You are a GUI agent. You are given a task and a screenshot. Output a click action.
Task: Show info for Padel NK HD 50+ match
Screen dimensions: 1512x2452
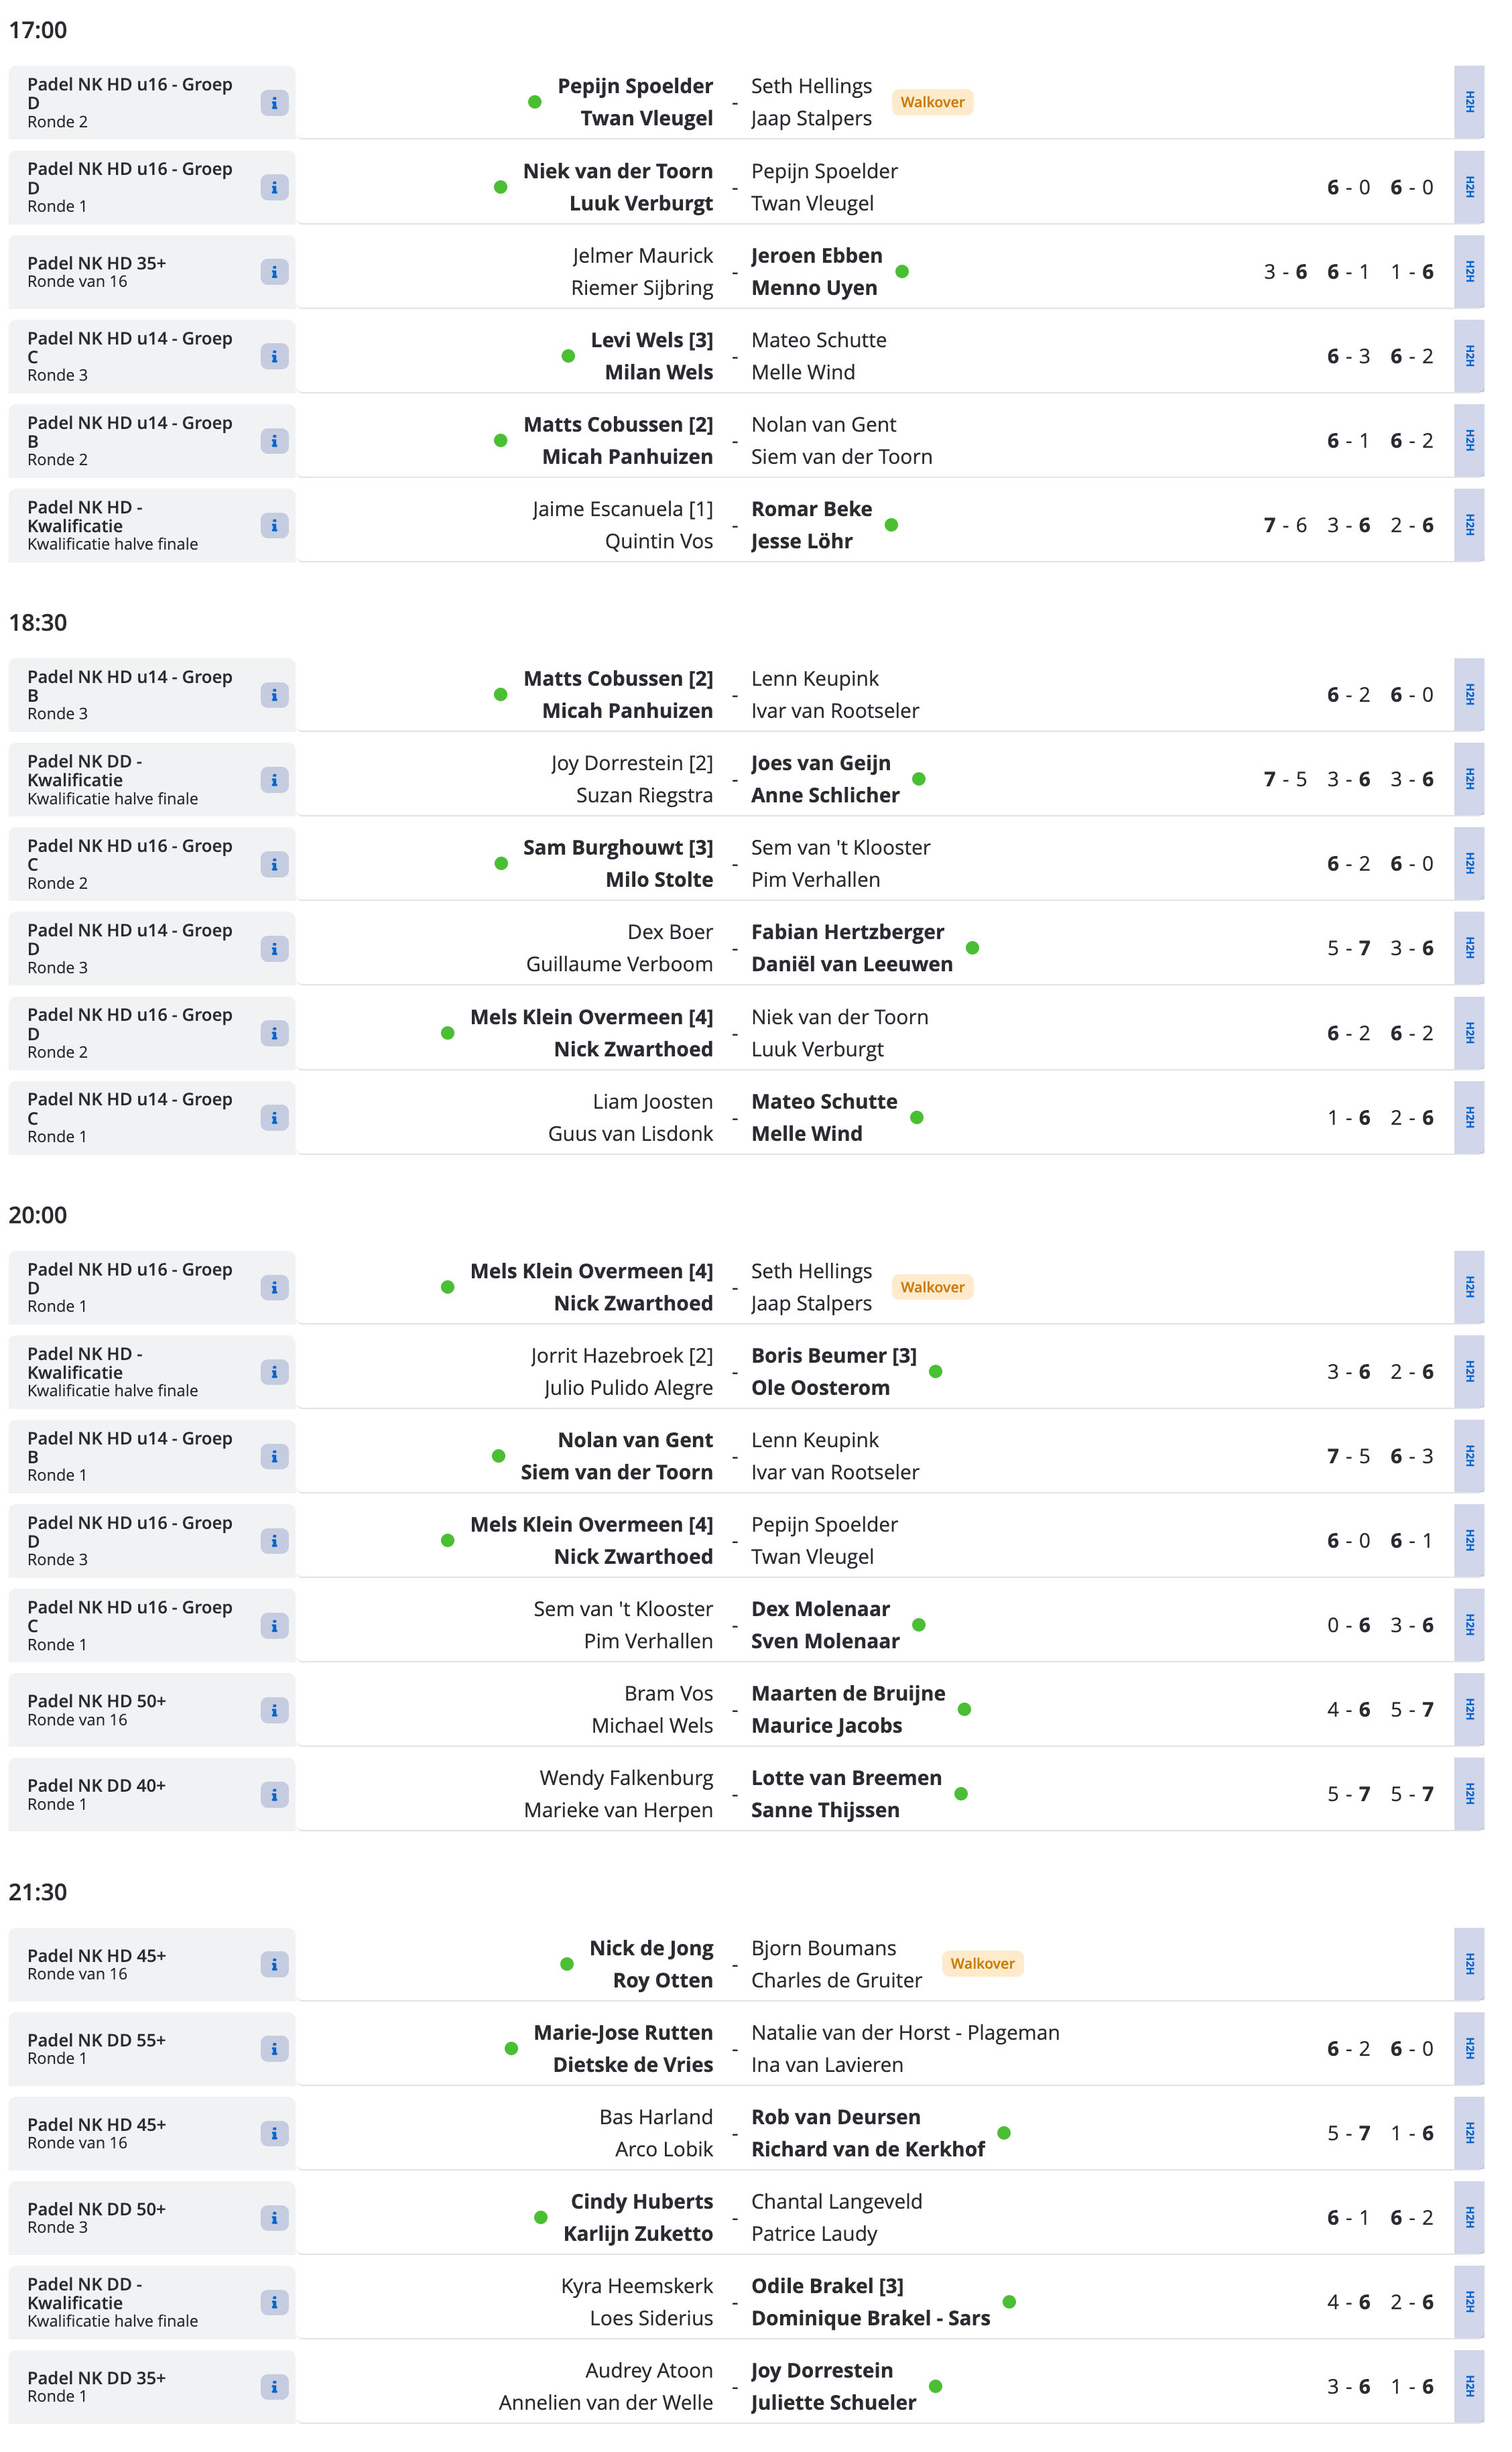point(274,1710)
